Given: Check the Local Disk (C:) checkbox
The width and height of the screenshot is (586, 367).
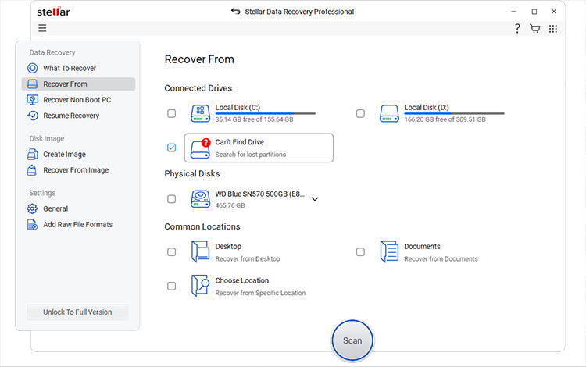Looking at the screenshot, I should pyautogui.click(x=172, y=113).
